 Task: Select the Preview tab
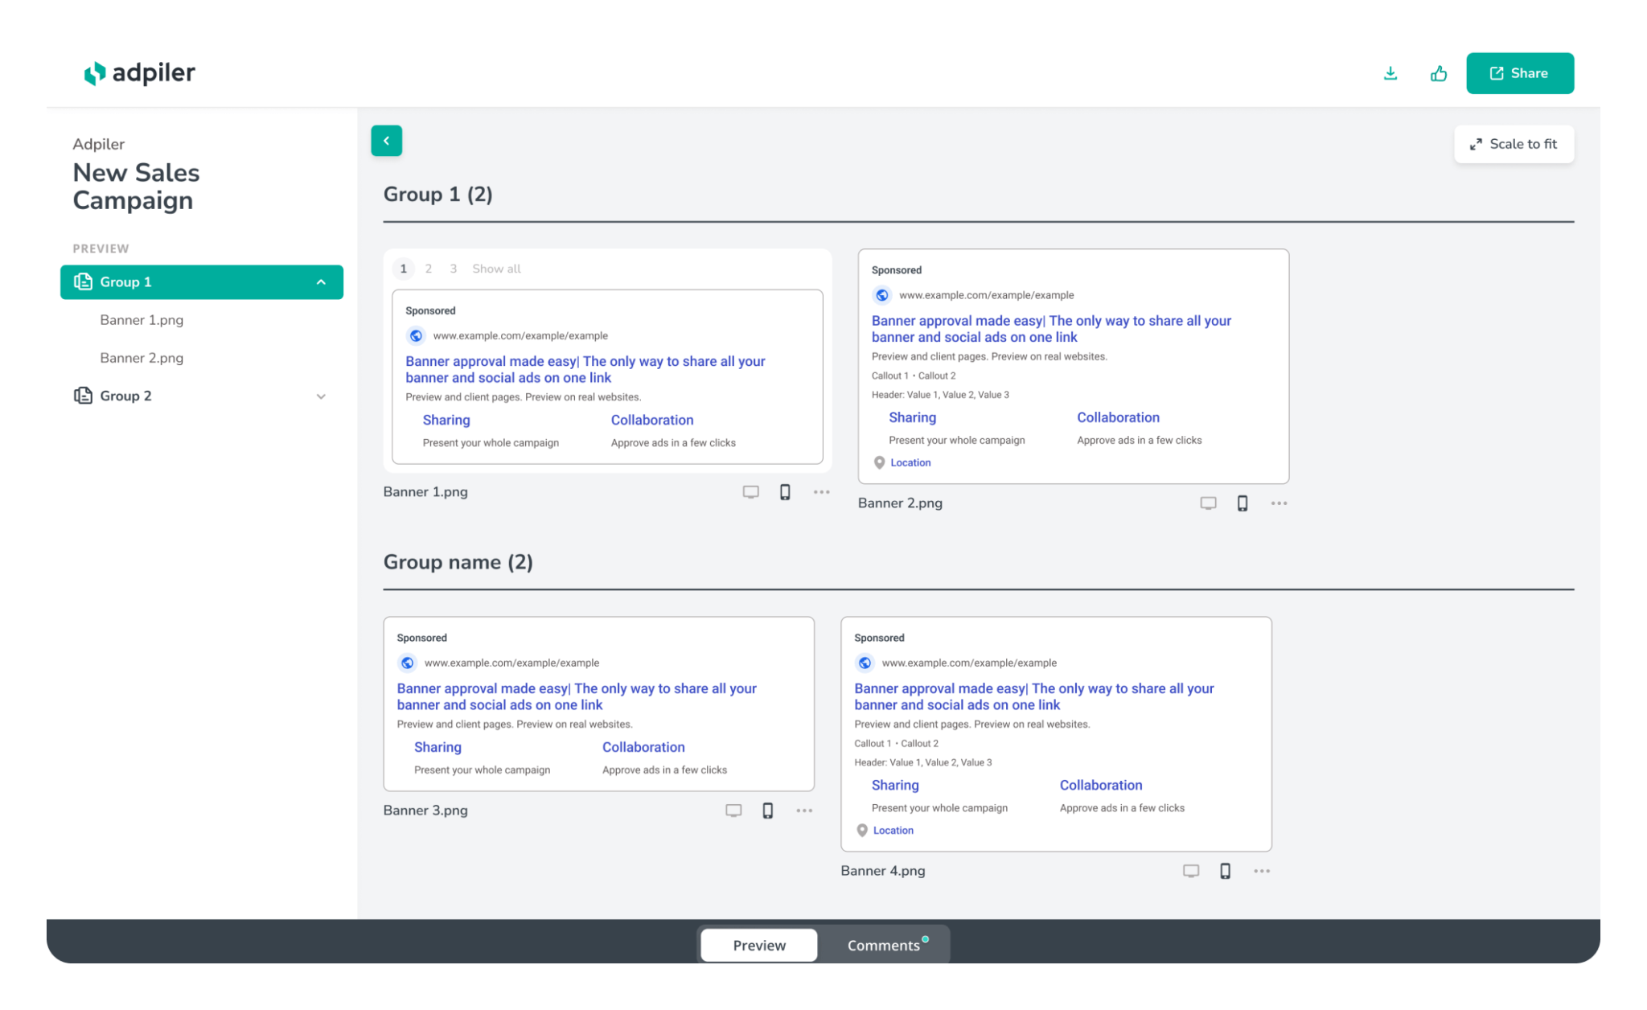point(758,945)
